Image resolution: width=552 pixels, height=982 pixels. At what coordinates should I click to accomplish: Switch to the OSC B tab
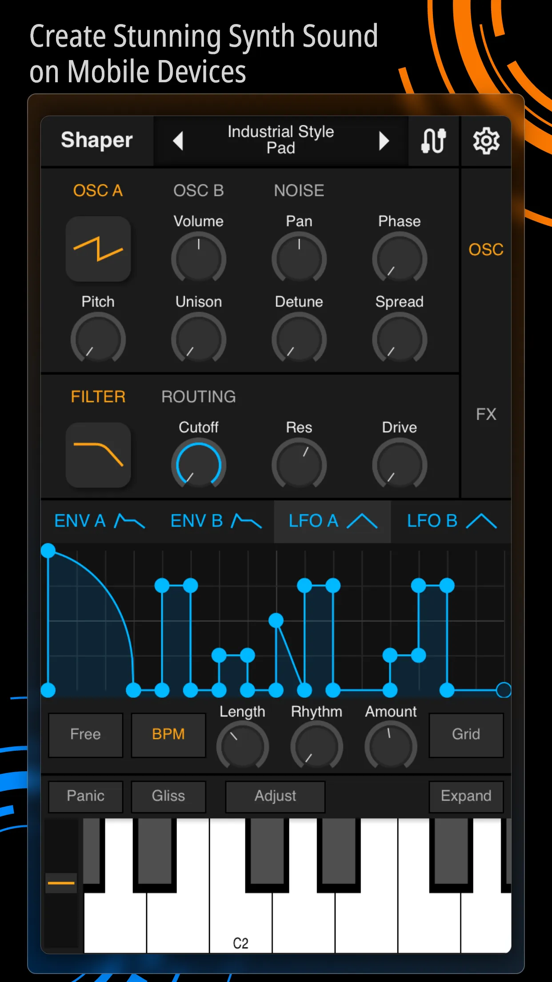click(199, 191)
